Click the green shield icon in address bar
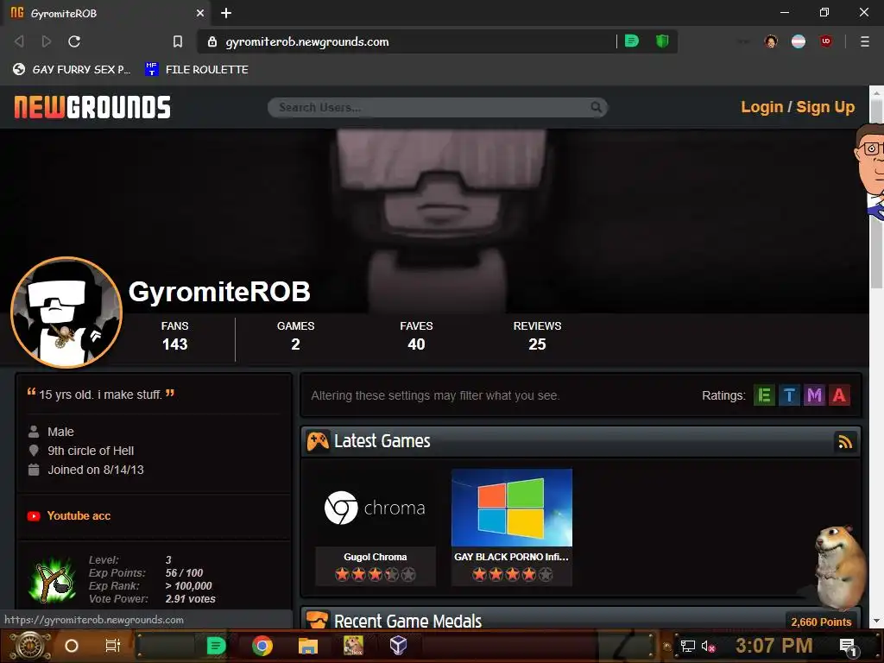Screen dimensions: 884x663 click(x=662, y=41)
